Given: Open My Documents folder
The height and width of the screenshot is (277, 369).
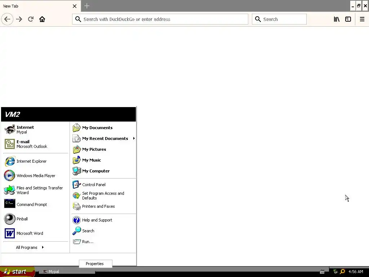Looking at the screenshot, I should (x=103, y=128).
